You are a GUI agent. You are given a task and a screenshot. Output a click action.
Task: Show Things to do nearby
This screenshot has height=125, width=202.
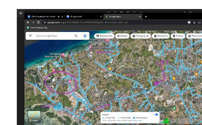click(x=141, y=36)
